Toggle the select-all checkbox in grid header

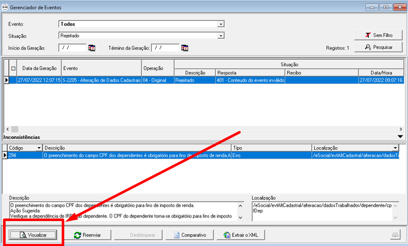(13, 69)
